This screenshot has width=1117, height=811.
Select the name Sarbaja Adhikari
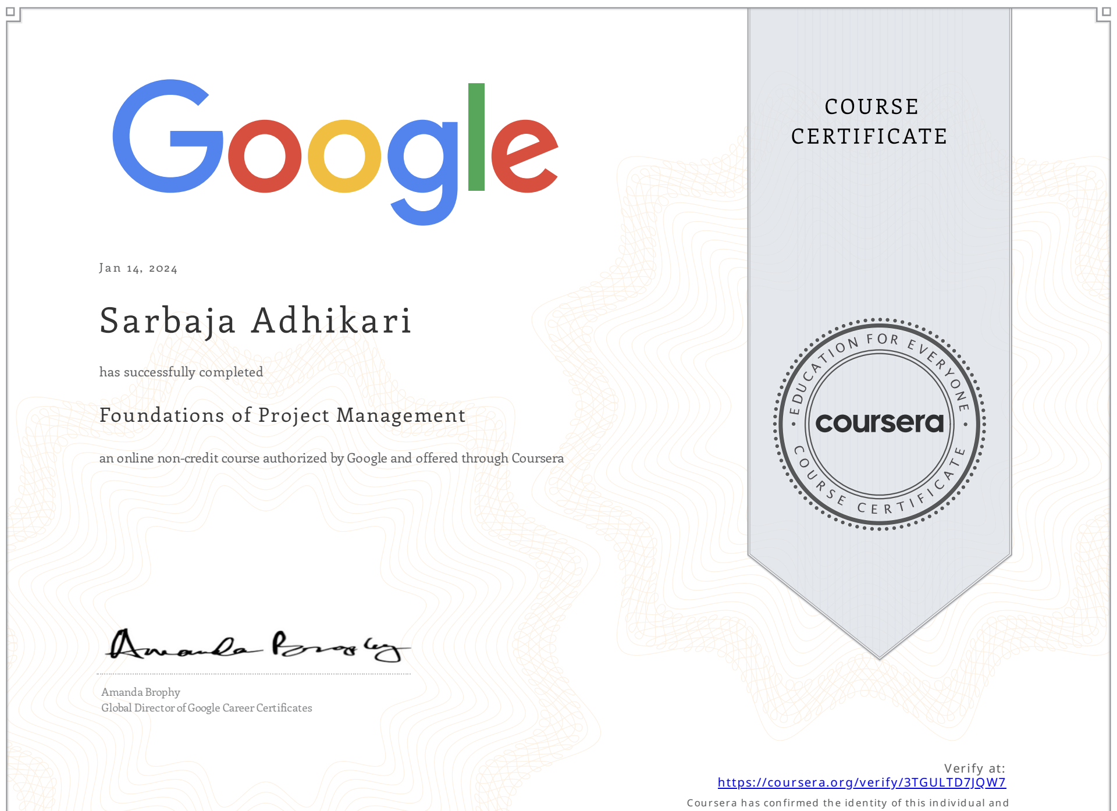[255, 321]
